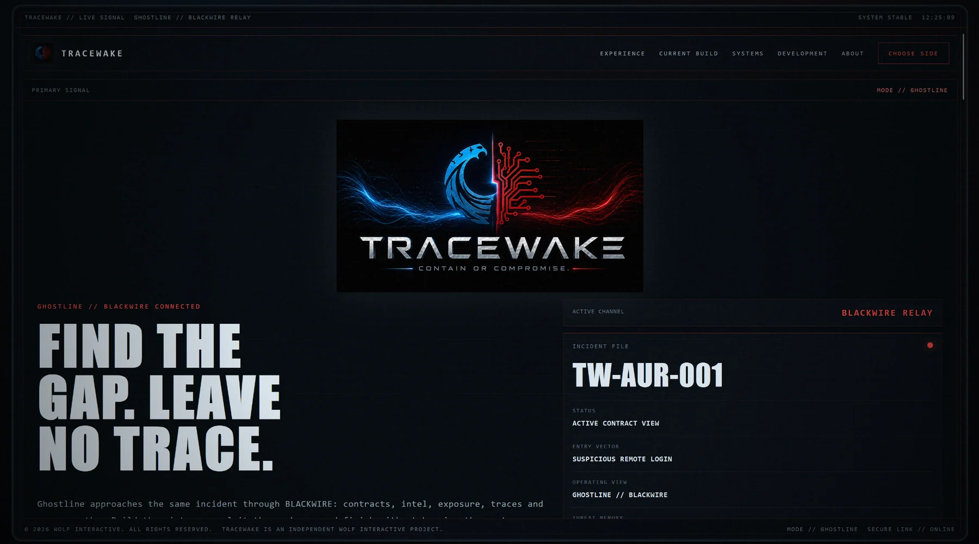
Task: Click the independent Wolf Interactive project notice
Action: 332,529
